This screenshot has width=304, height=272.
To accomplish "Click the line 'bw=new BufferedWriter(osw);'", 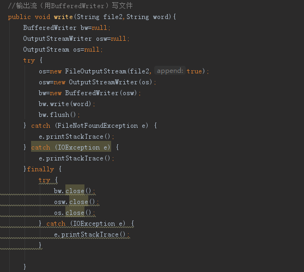I will point(90,93).
